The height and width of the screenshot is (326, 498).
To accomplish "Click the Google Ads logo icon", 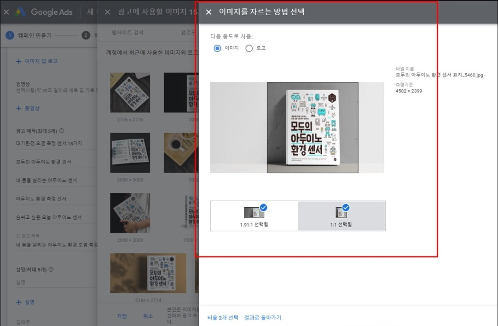I will coord(21,12).
